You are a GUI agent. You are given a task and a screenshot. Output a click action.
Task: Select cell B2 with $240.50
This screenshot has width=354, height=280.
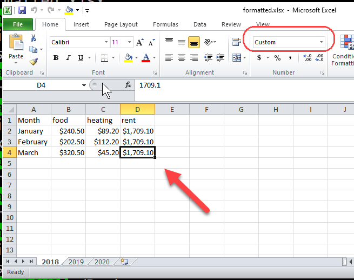tap(69, 131)
